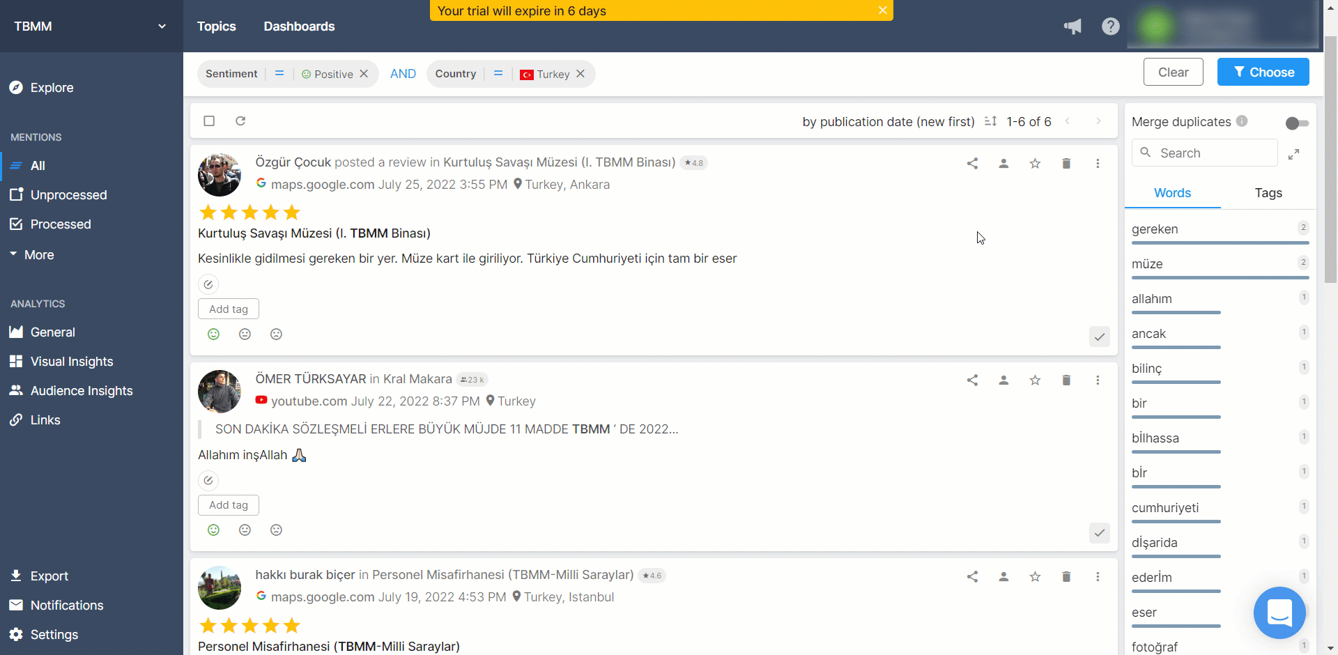The width and height of the screenshot is (1338, 655).
Task: Expand the More mentions section
Action: point(32,255)
